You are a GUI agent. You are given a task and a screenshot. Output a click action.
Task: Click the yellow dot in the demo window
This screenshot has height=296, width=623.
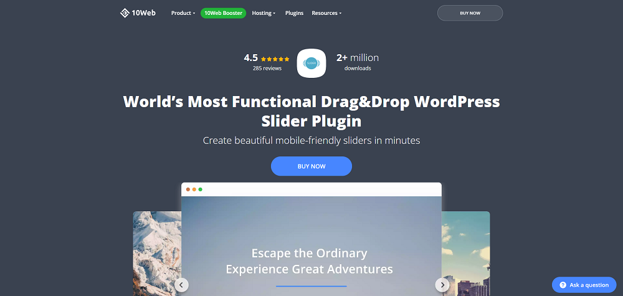pyautogui.click(x=194, y=189)
